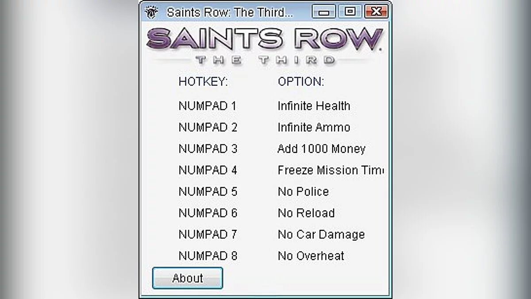The width and height of the screenshot is (531, 299).
Task: Click the maximize button on title bar
Action: click(351, 12)
